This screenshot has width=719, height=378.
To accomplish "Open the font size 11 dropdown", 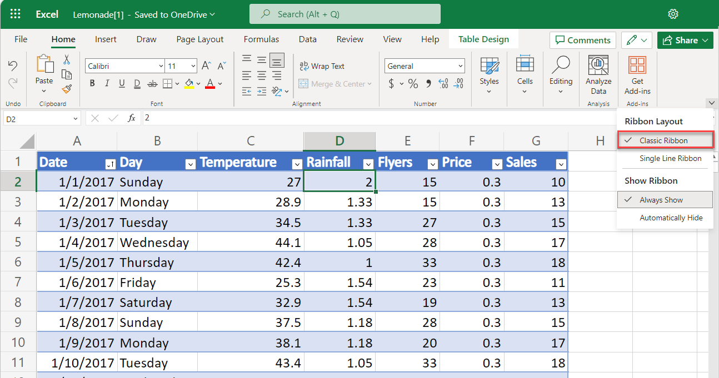I will tap(193, 66).
